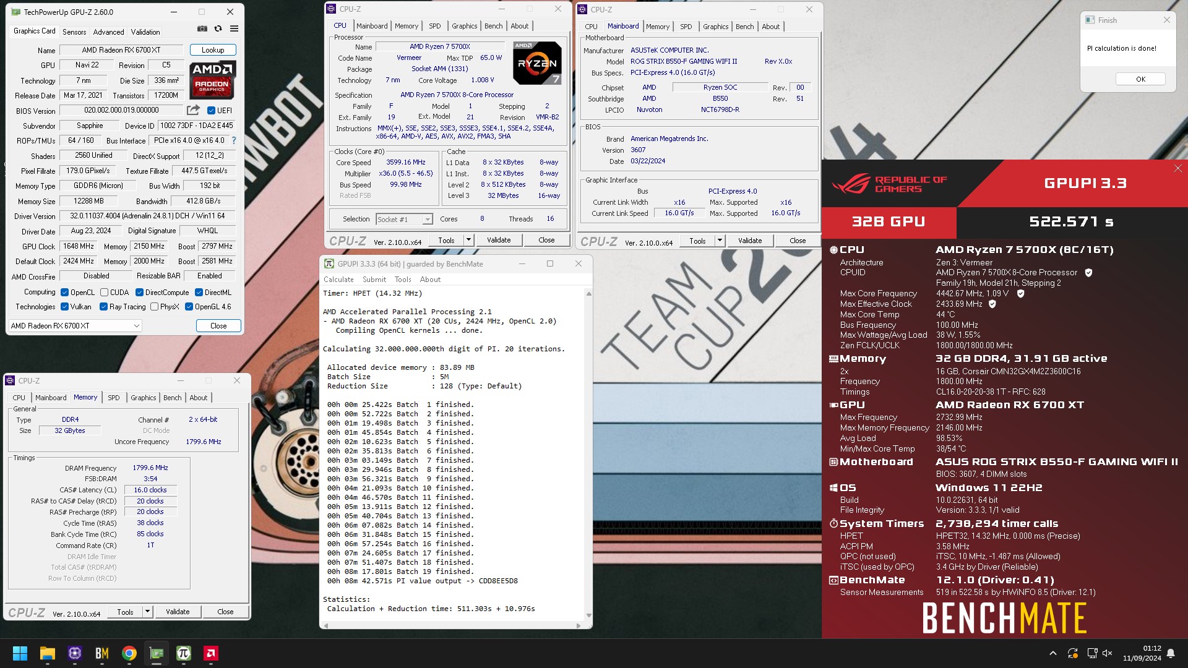Click PI value output CDD8EE5D8 line
The height and width of the screenshot is (668, 1188).
(423, 581)
